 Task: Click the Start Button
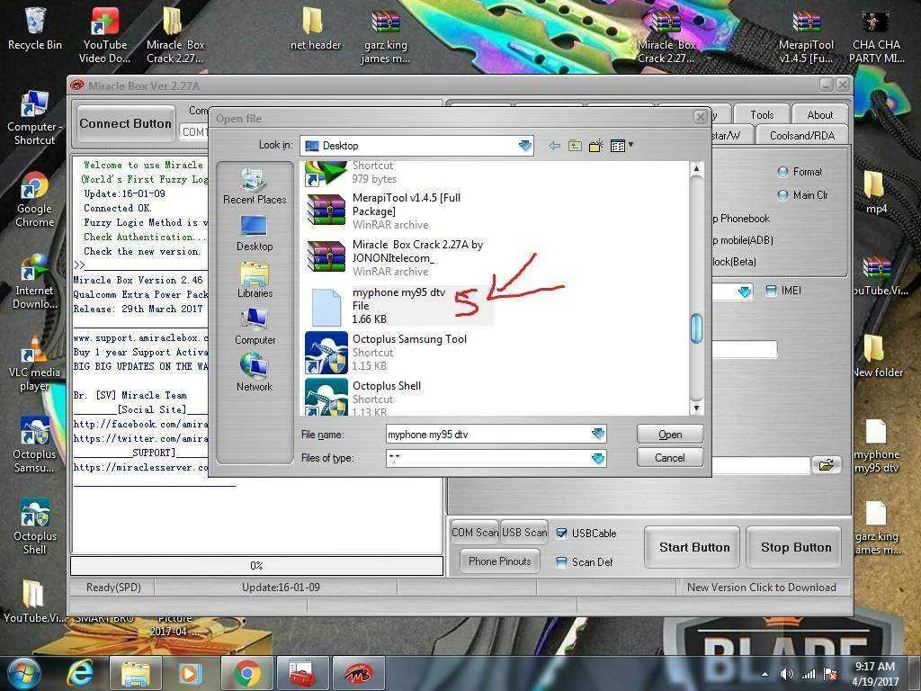tap(693, 547)
